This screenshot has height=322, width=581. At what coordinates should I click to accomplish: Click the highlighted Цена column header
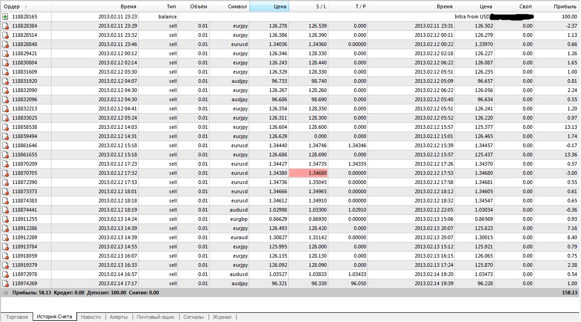[x=269, y=6]
